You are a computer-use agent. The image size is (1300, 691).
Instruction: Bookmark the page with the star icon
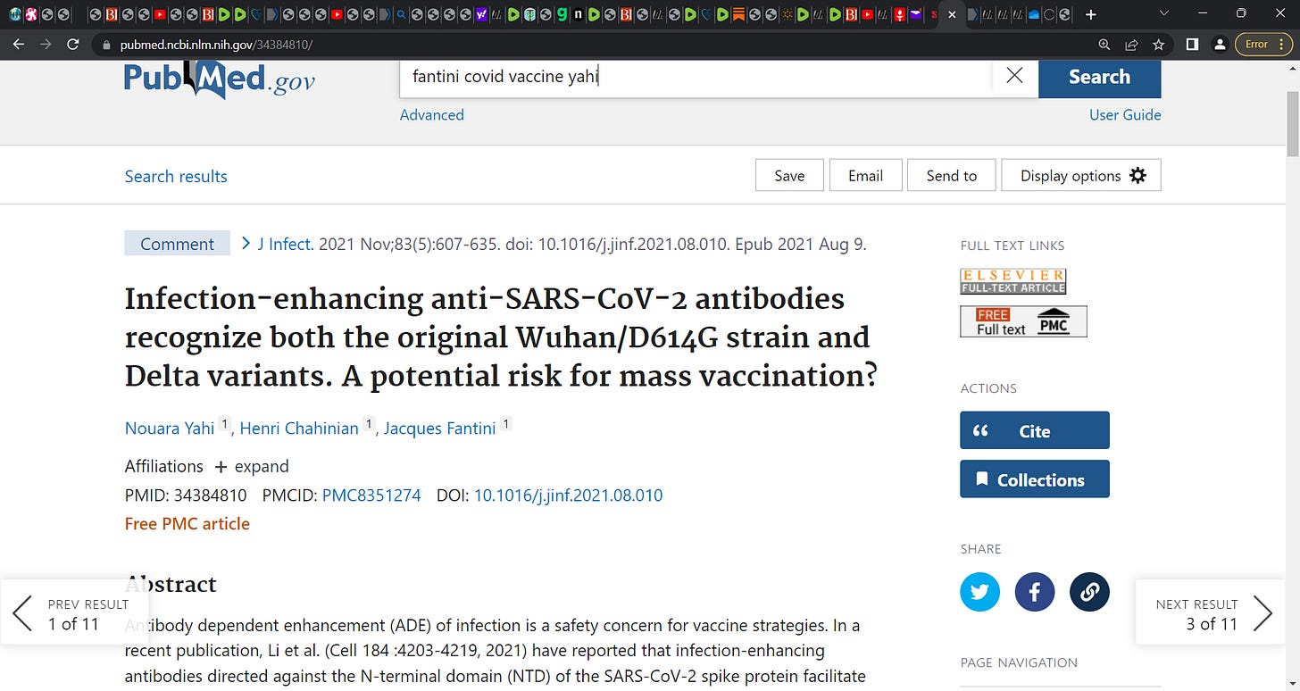(1158, 44)
